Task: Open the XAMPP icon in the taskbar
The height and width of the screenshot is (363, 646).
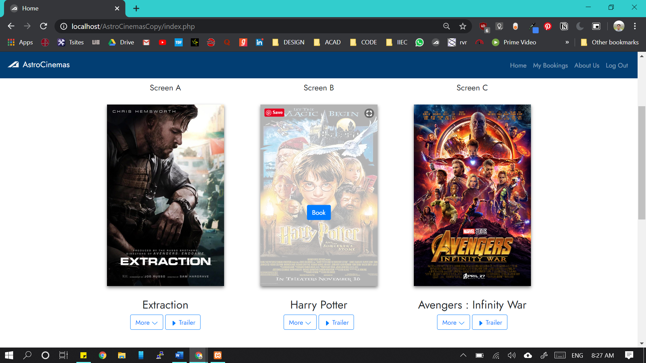Action: point(218,355)
